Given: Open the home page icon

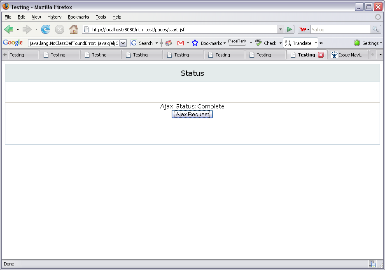Looking at the screenshot, I should tap(74, 30).
